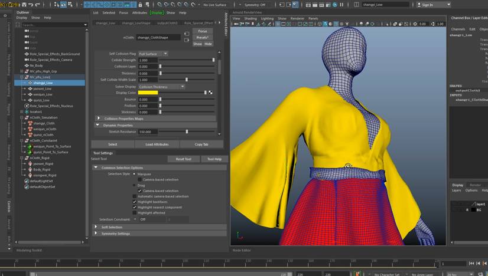Enable Highlight affected checkbox

[x=135, y=213]
